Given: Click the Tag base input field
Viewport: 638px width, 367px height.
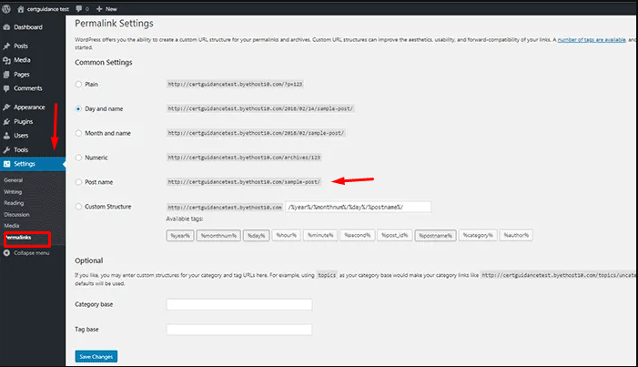Looking at the screenshot, I should [x=239, y=330].
